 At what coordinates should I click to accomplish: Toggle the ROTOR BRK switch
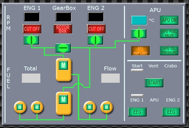pyautogui.click(x=63, y=29)
